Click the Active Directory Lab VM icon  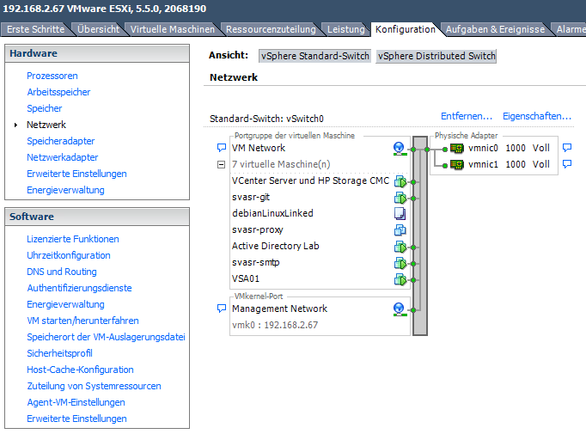(399, 247)
